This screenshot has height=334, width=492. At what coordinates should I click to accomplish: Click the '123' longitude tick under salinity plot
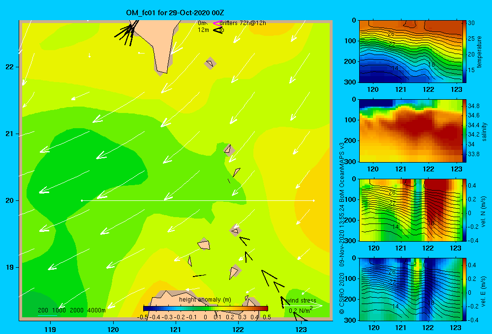tap(456, 169)
